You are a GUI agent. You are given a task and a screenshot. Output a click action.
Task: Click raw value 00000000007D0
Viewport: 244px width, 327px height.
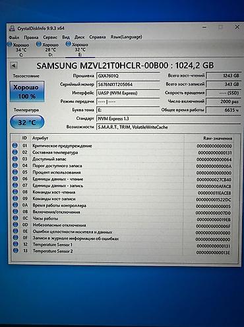pos(213,213)
